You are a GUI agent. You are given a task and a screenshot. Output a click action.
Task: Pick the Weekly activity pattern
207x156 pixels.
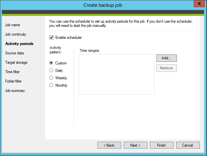[51, 78]
